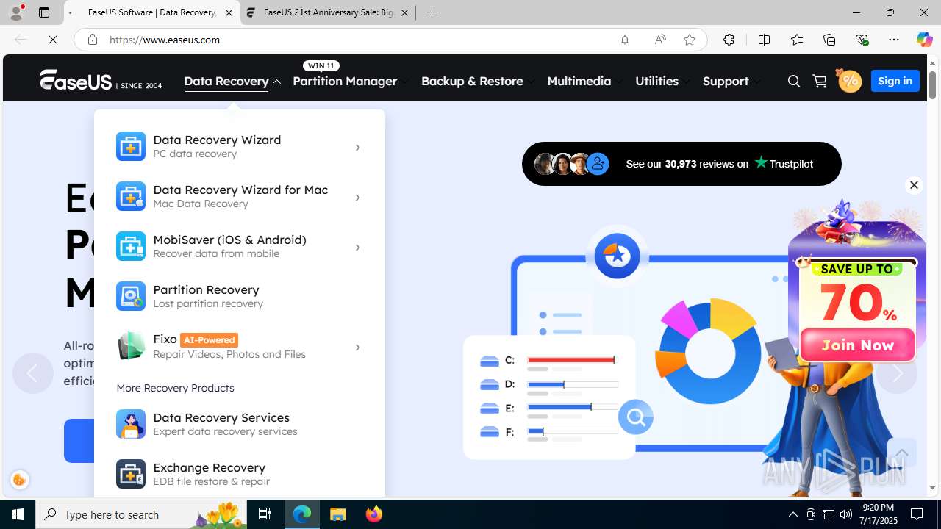Image resolution: width=941 pixels, height=529 pixels.
Task: View site information lock icon
Action: (x=93, y=40)
